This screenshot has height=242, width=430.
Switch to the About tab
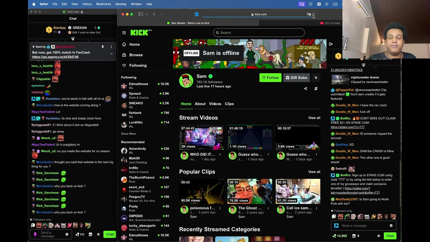pyautogui.click(x=200, y=104)
